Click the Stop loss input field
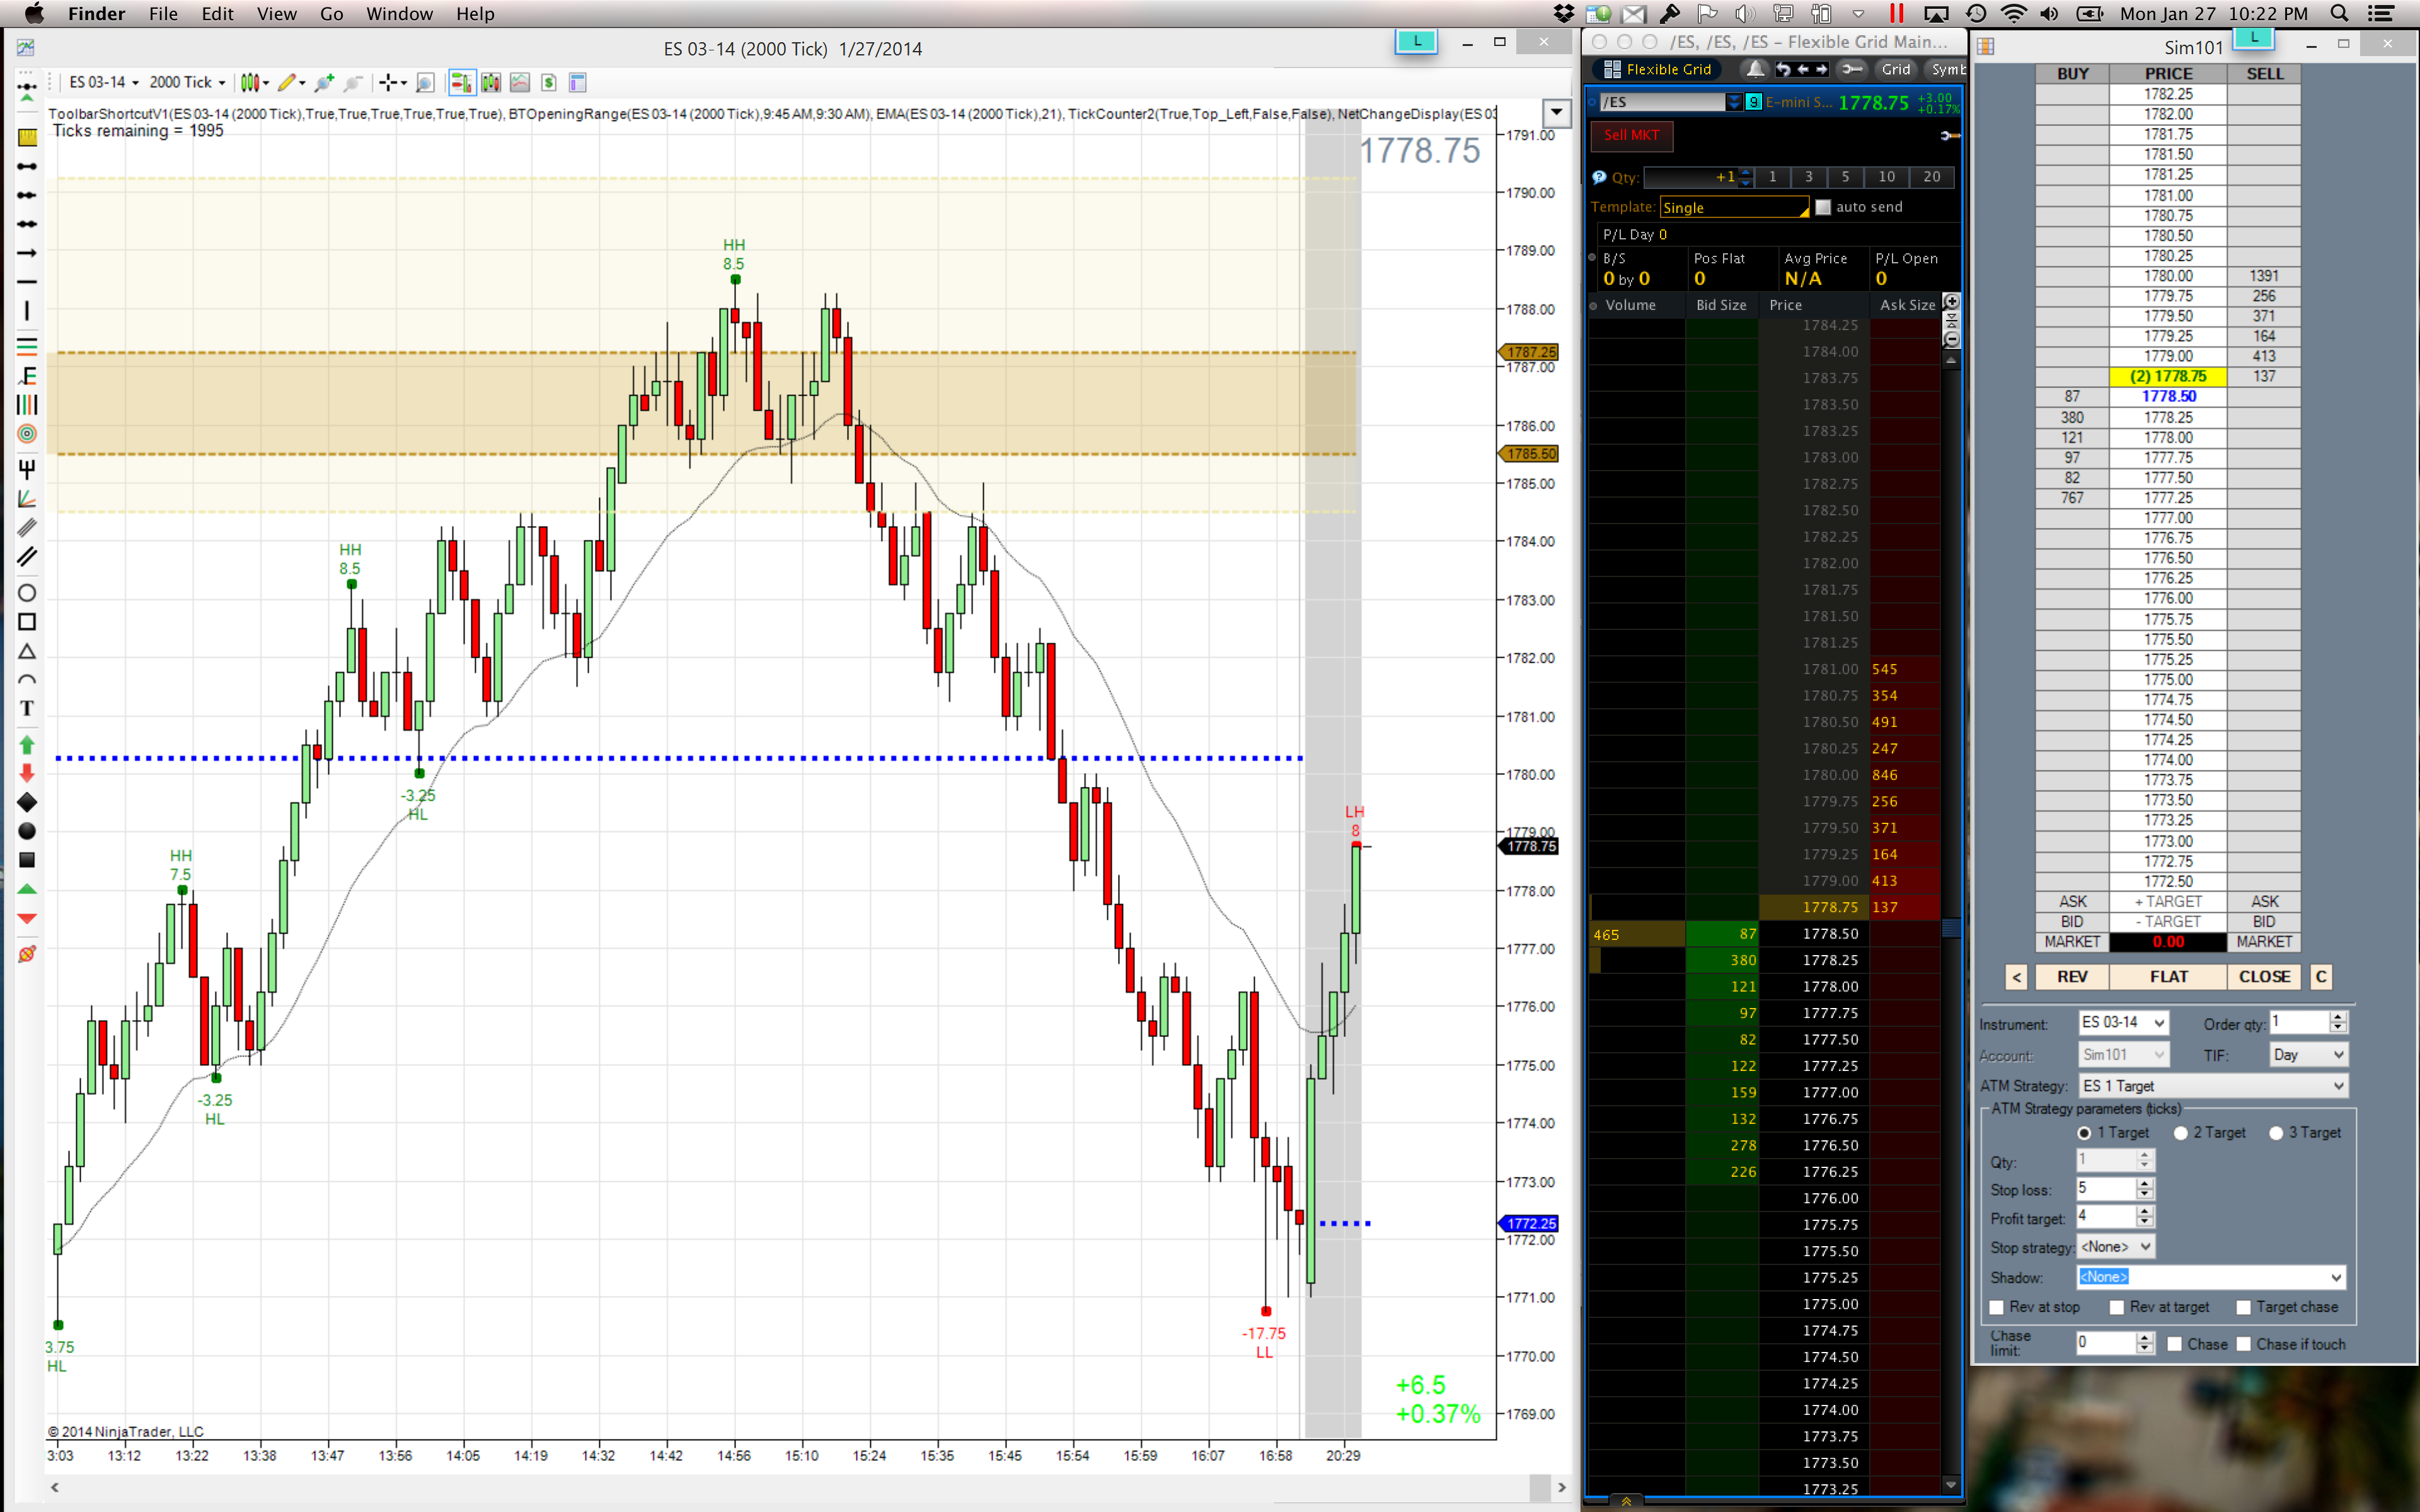This screenshot has width=2420, height=1512. 2106,1189
